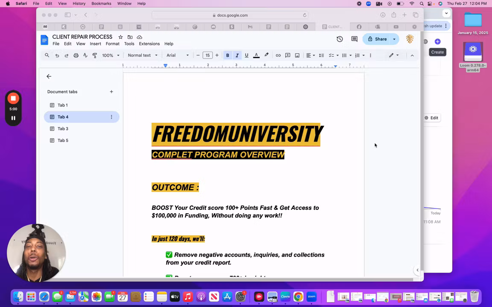
Task: Toggle bold formatting off
Action: [x=228, y=55]
